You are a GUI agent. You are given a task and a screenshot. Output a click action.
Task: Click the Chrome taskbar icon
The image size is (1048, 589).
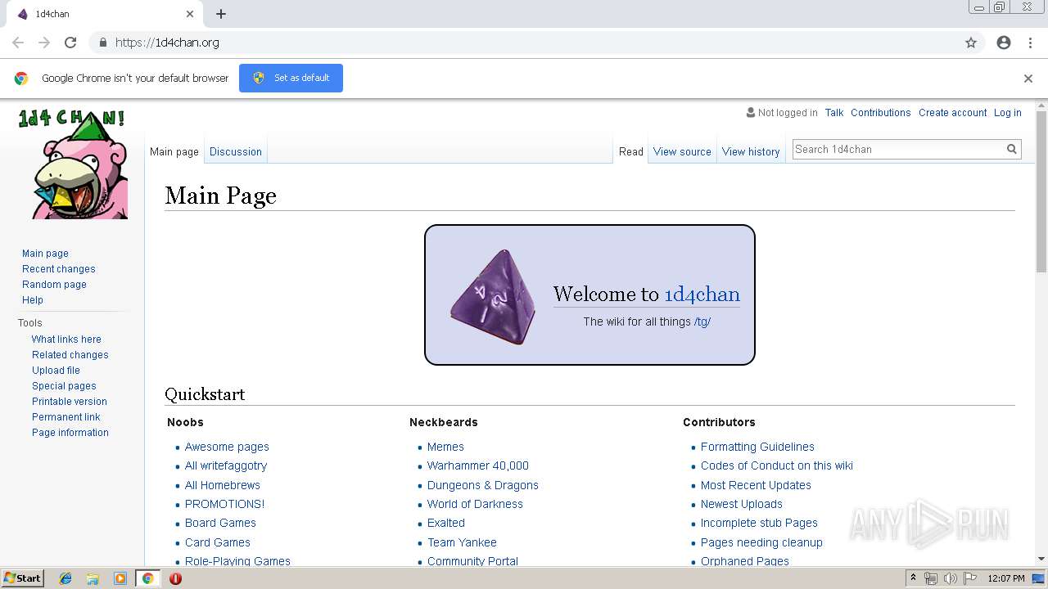[147, 578]
